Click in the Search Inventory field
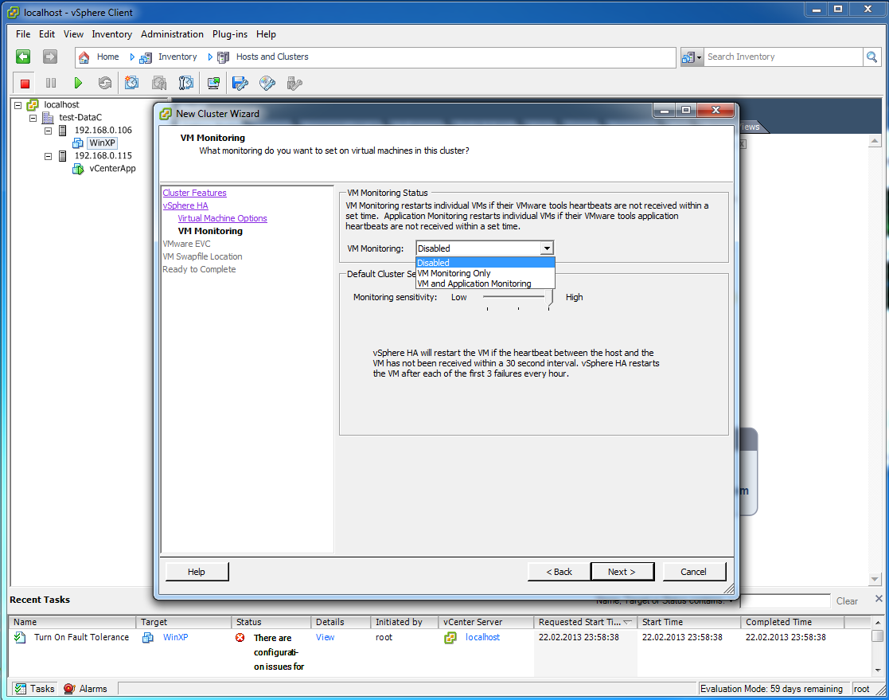 782,57
